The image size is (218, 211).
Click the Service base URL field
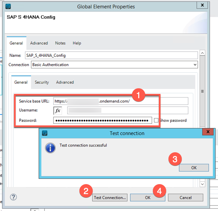coord(121,101)
